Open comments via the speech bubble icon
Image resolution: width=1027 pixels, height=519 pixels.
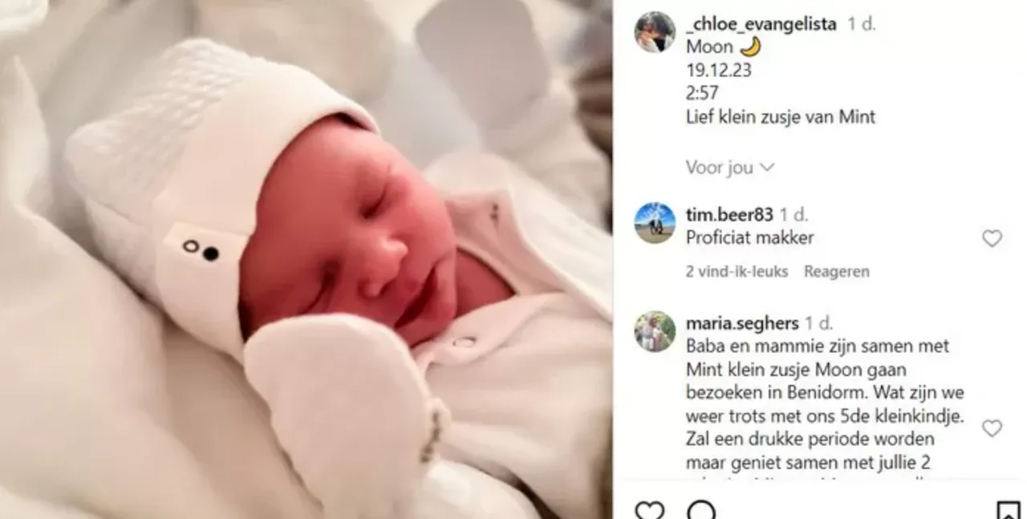pyautogui.click(x=701, y=510)
